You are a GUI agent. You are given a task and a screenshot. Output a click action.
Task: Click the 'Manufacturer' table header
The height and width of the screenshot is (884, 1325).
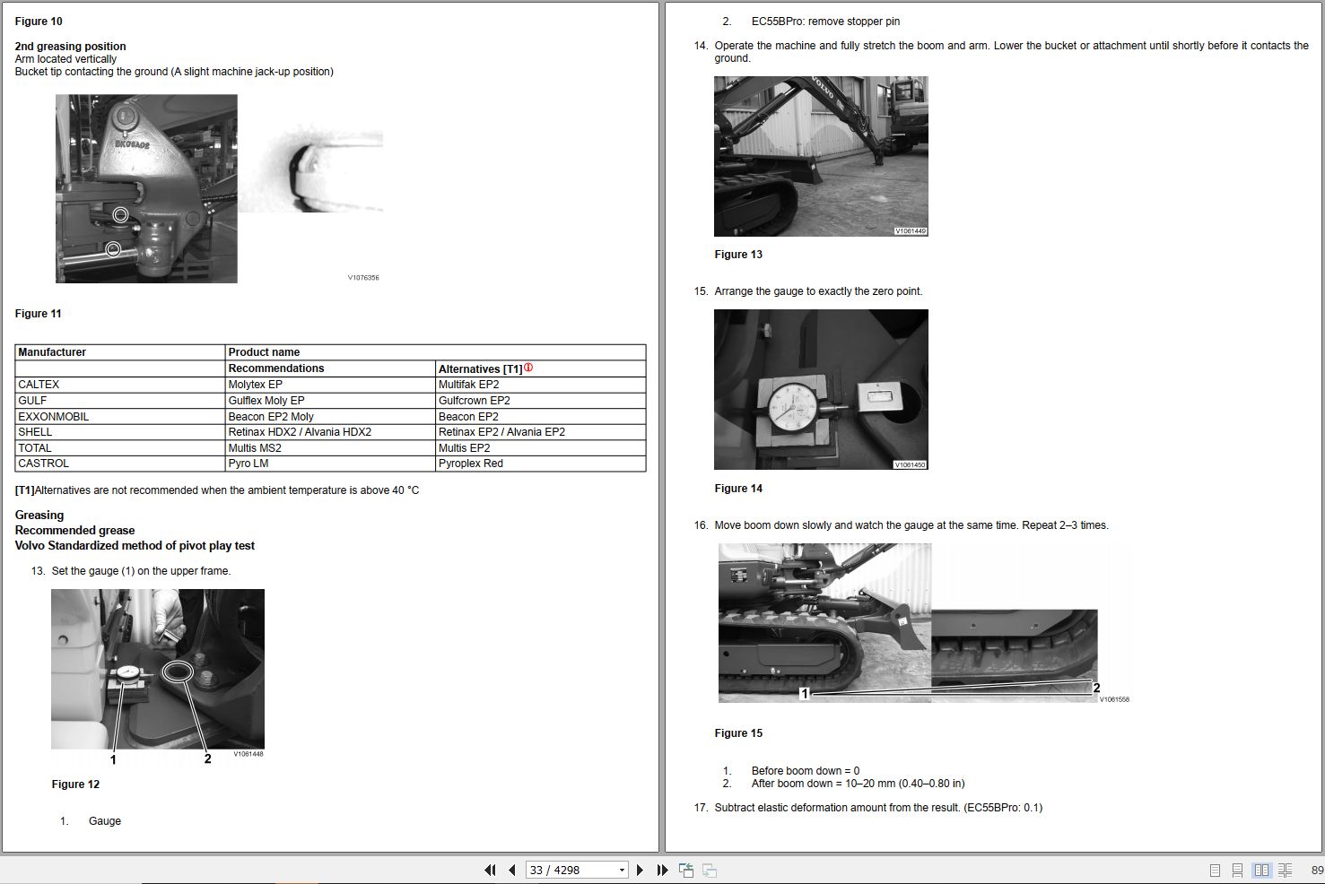click(x=120, y=352)
